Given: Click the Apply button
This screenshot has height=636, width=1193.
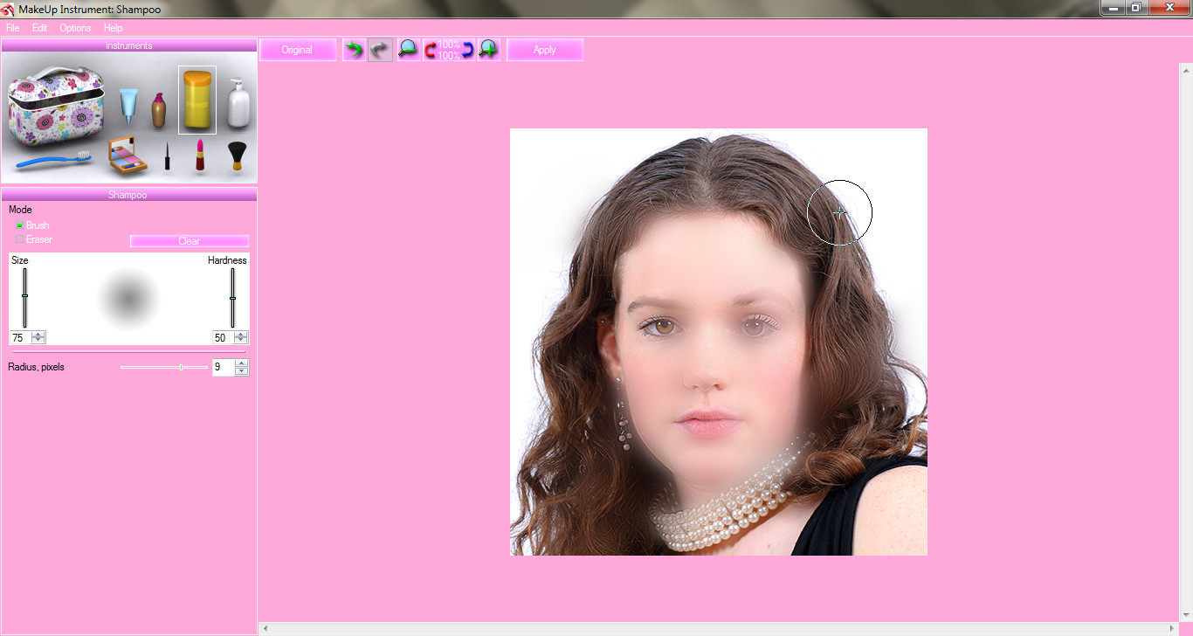Looking at the screenshot, I should pos(544,50).
